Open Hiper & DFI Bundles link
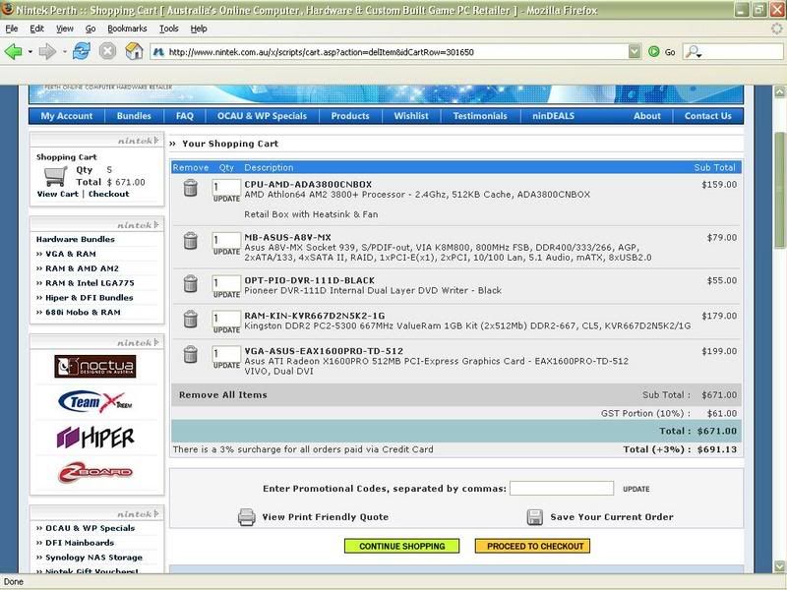The height and width of the screenshot is (590, 787). pyautogui.click(x=89, y=298)
